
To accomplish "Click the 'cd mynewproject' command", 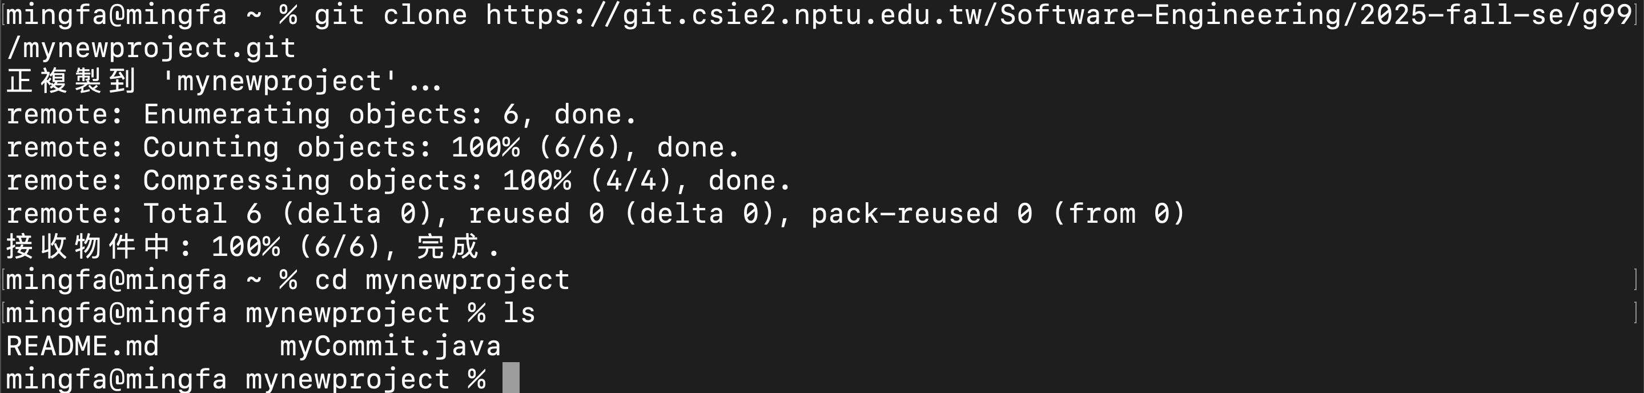I will click(x=441, y=280).
